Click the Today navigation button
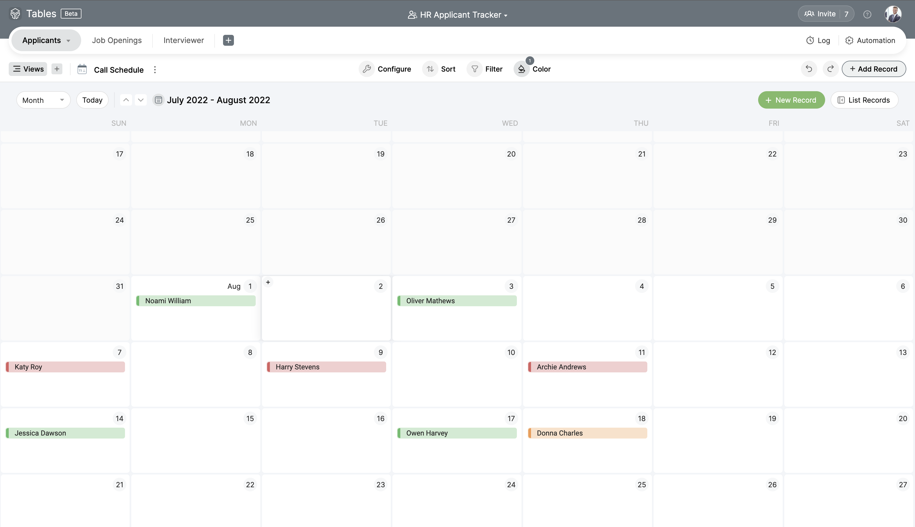Screen dimensions: 915x527 pyautogui.click(x=92, y=100)
